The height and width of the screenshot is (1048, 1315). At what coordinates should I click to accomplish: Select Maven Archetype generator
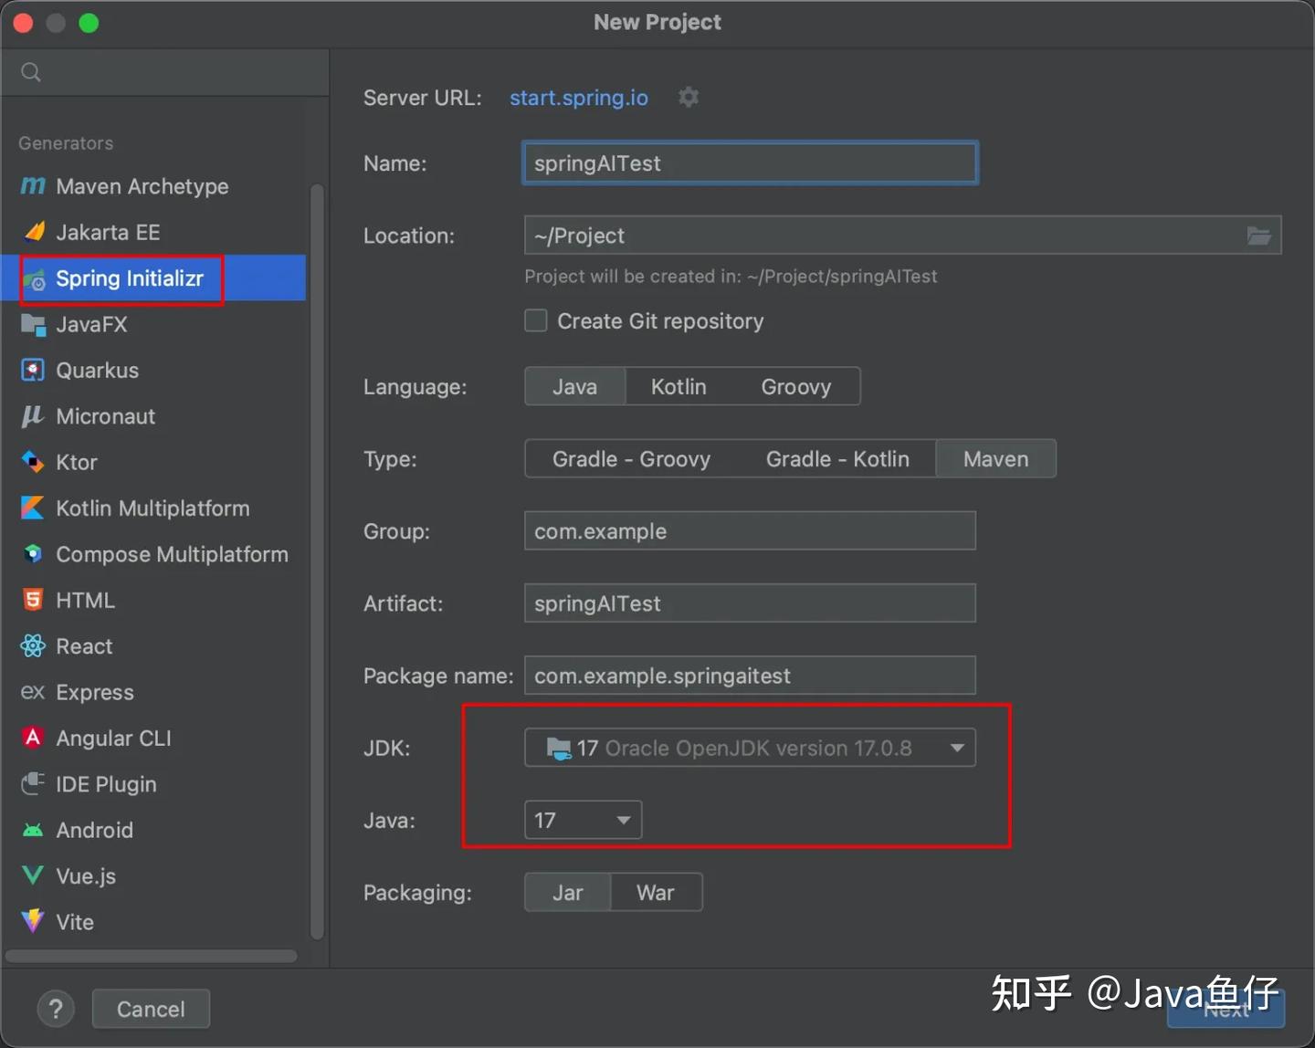[153, 186]
